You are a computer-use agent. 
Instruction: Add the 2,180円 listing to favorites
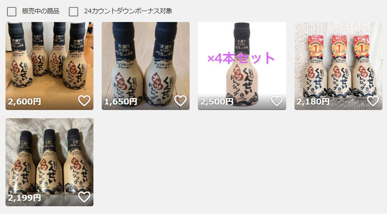click(x=373, y=101)
